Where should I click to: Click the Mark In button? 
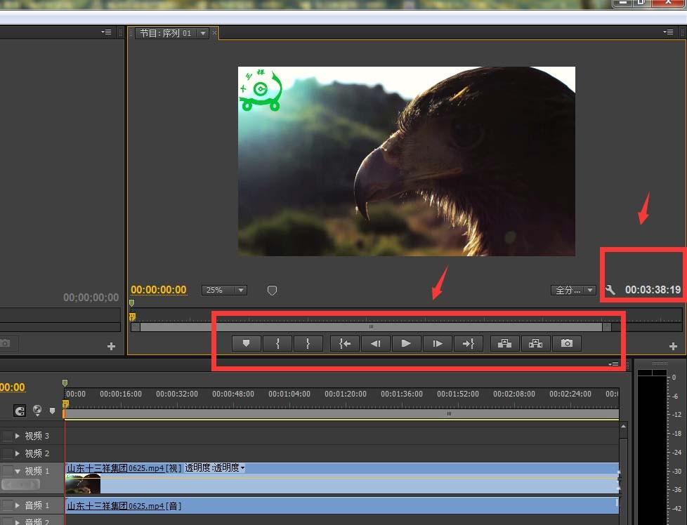tap(277, 343)
